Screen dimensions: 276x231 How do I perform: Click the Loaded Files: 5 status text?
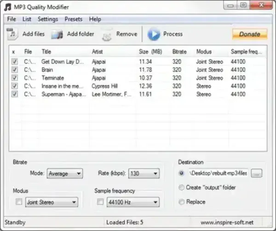[125, 222]
